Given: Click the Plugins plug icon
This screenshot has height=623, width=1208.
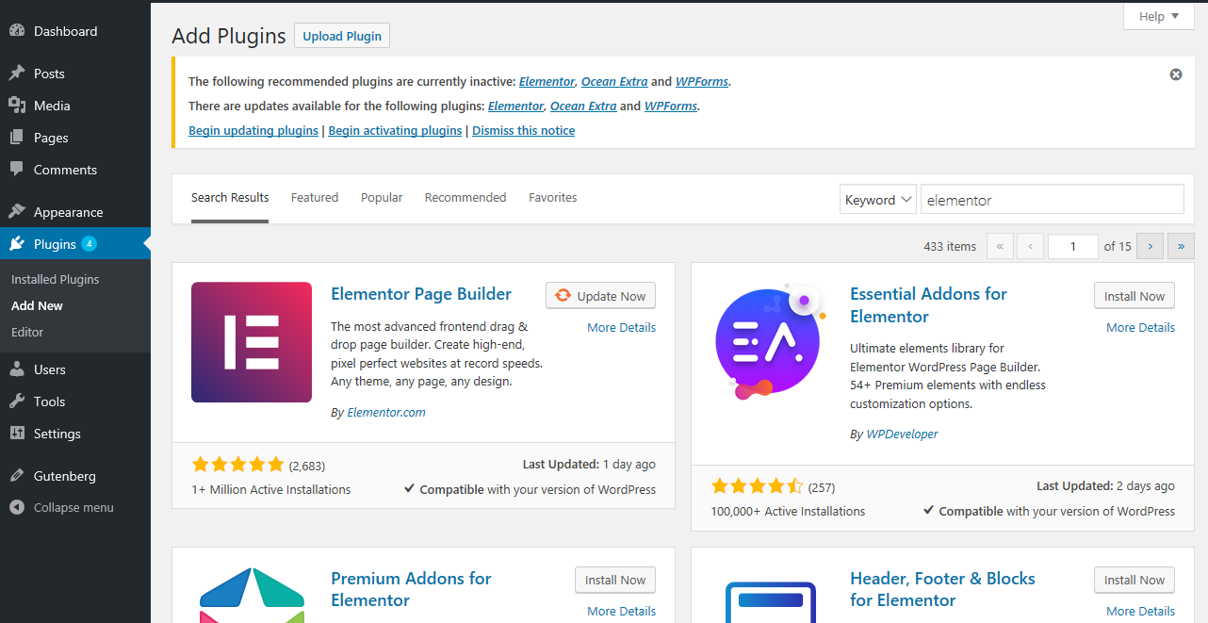Looking at the screenshot, I should [x=17, y=244].
